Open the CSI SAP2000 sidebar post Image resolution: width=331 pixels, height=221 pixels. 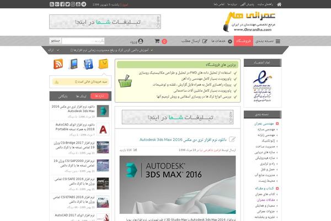coord(74,164)
